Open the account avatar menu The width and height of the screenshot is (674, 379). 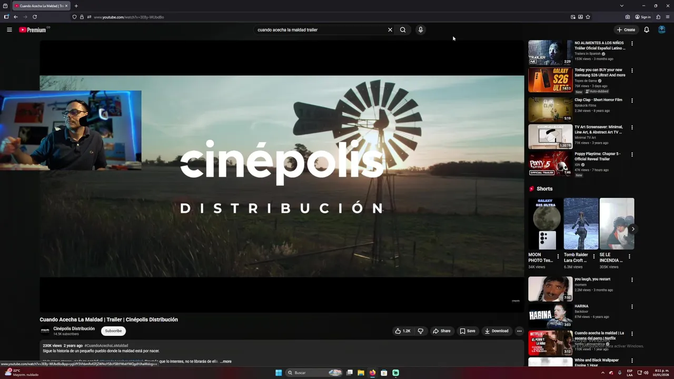[x=662, y=30]
